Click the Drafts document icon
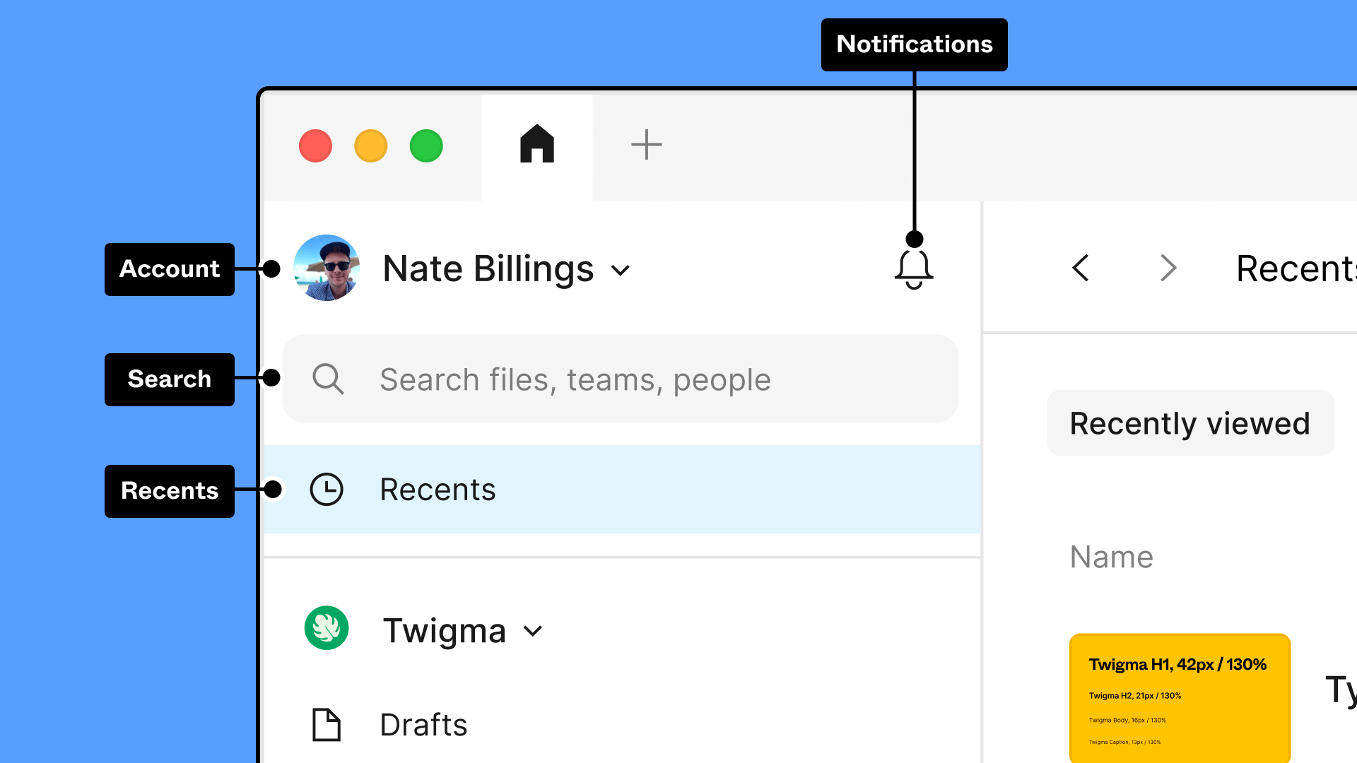This screenshot has height=763, width=1357. coord(327,724)
